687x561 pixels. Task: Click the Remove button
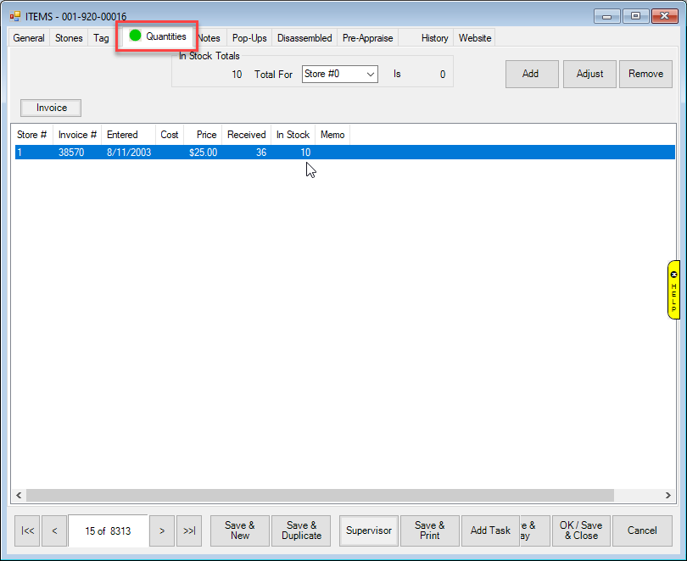pyautogui.click(x=645, y=74)
